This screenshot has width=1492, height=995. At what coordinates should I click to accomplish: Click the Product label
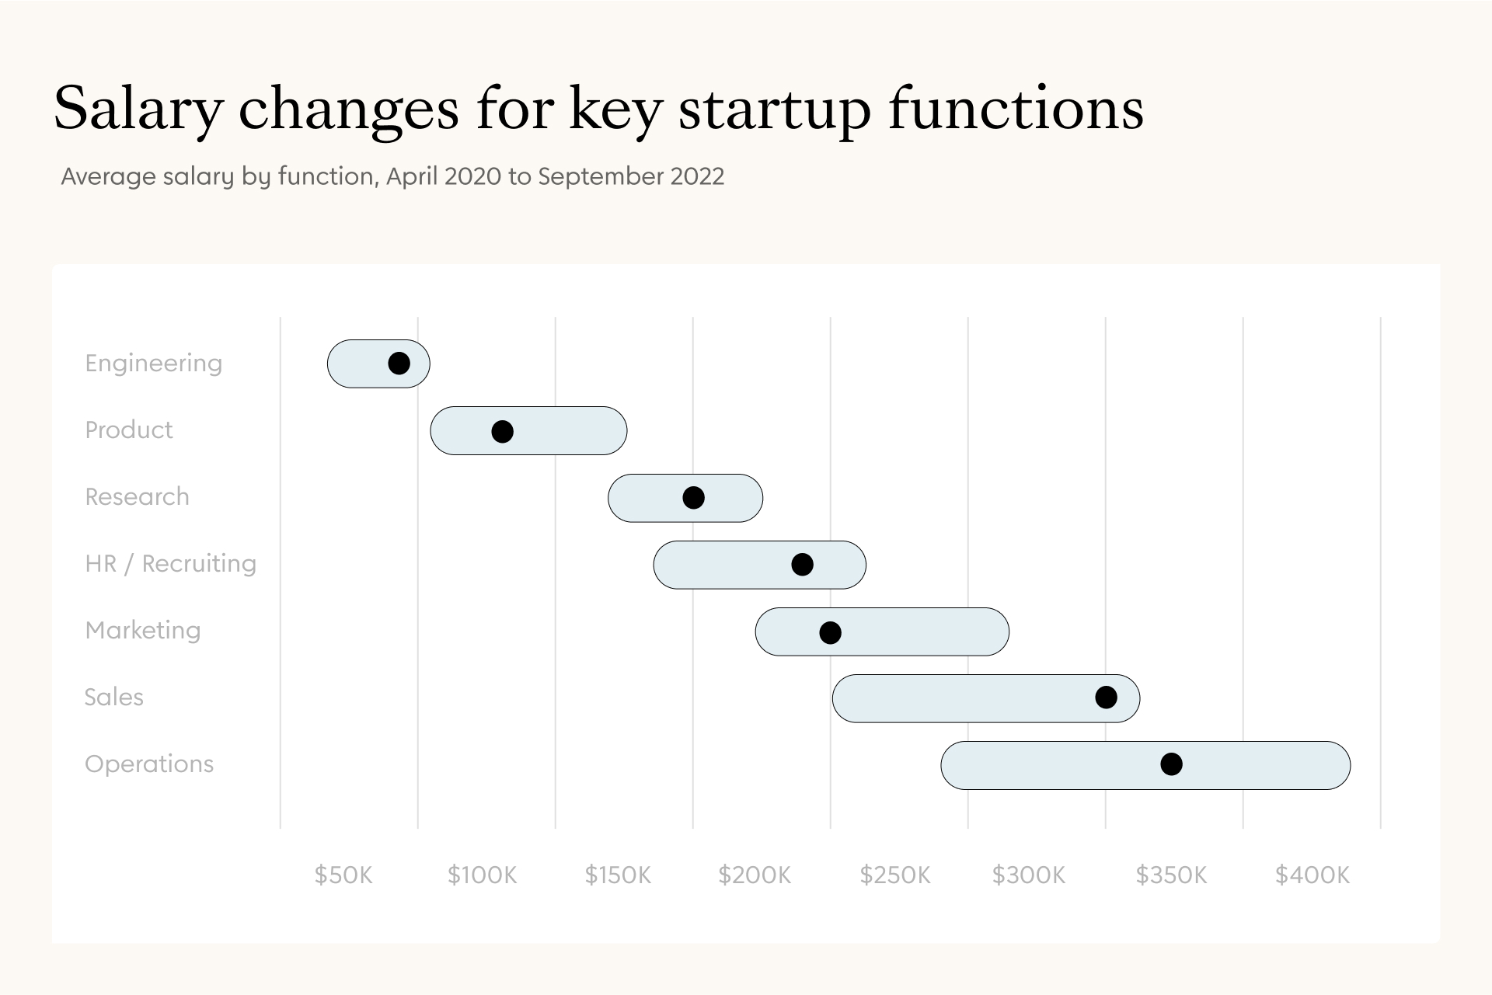tap(129, 430)
